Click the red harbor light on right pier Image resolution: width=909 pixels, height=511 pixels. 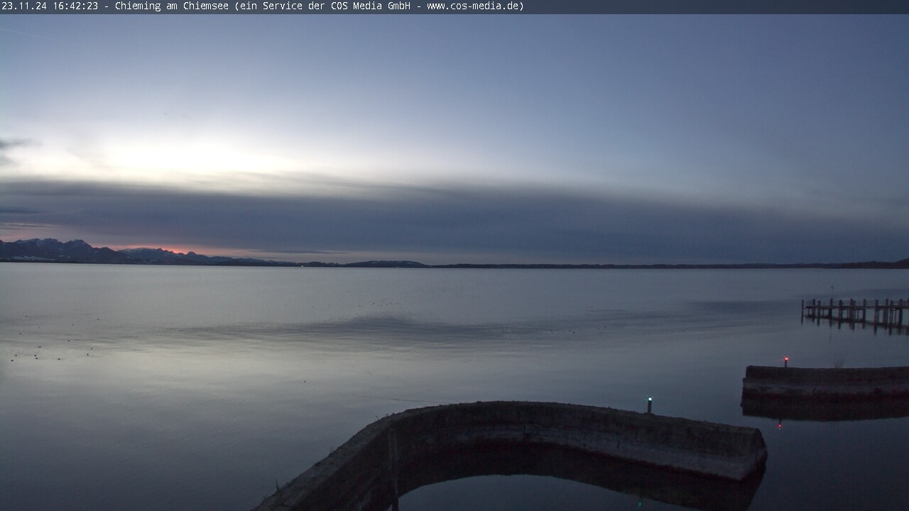pos(785,360)
